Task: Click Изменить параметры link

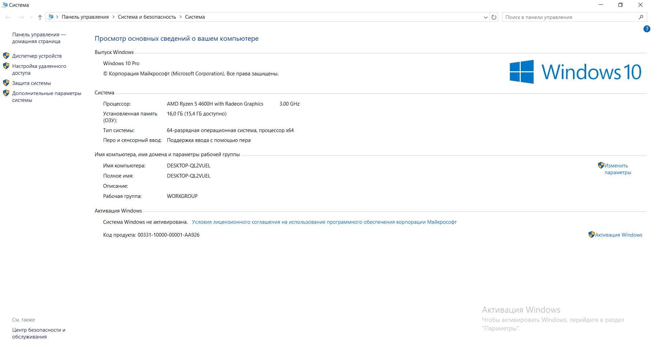Action: click(x=617, y=169)
